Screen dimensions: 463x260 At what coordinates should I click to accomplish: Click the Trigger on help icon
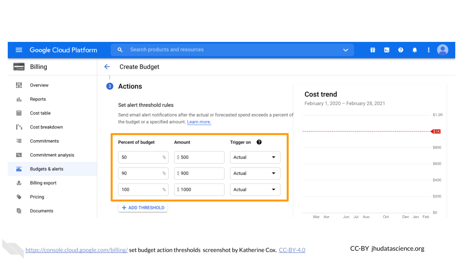point(259,142)
